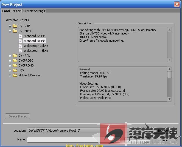Click the Mobile & Devices folder icon
This screenshot has width=182, height=147.
[15, 75]
